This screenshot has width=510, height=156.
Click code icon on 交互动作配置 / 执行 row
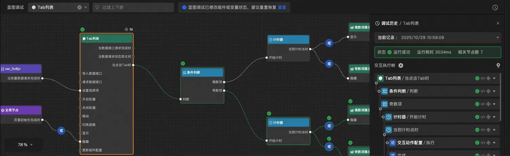click(483, 143)
